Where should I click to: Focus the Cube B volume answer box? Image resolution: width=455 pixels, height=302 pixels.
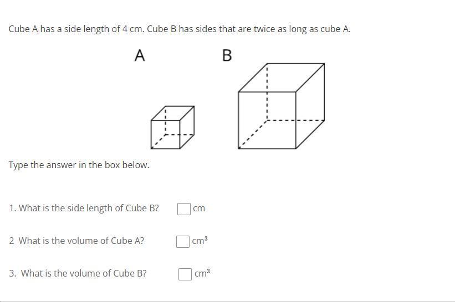click(x=185, y=274)
